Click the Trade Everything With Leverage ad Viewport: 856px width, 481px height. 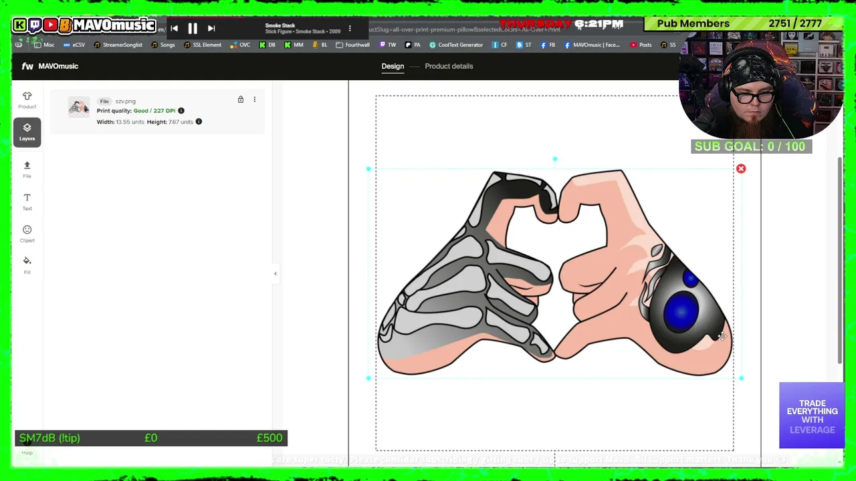click(x=811, y=416)
